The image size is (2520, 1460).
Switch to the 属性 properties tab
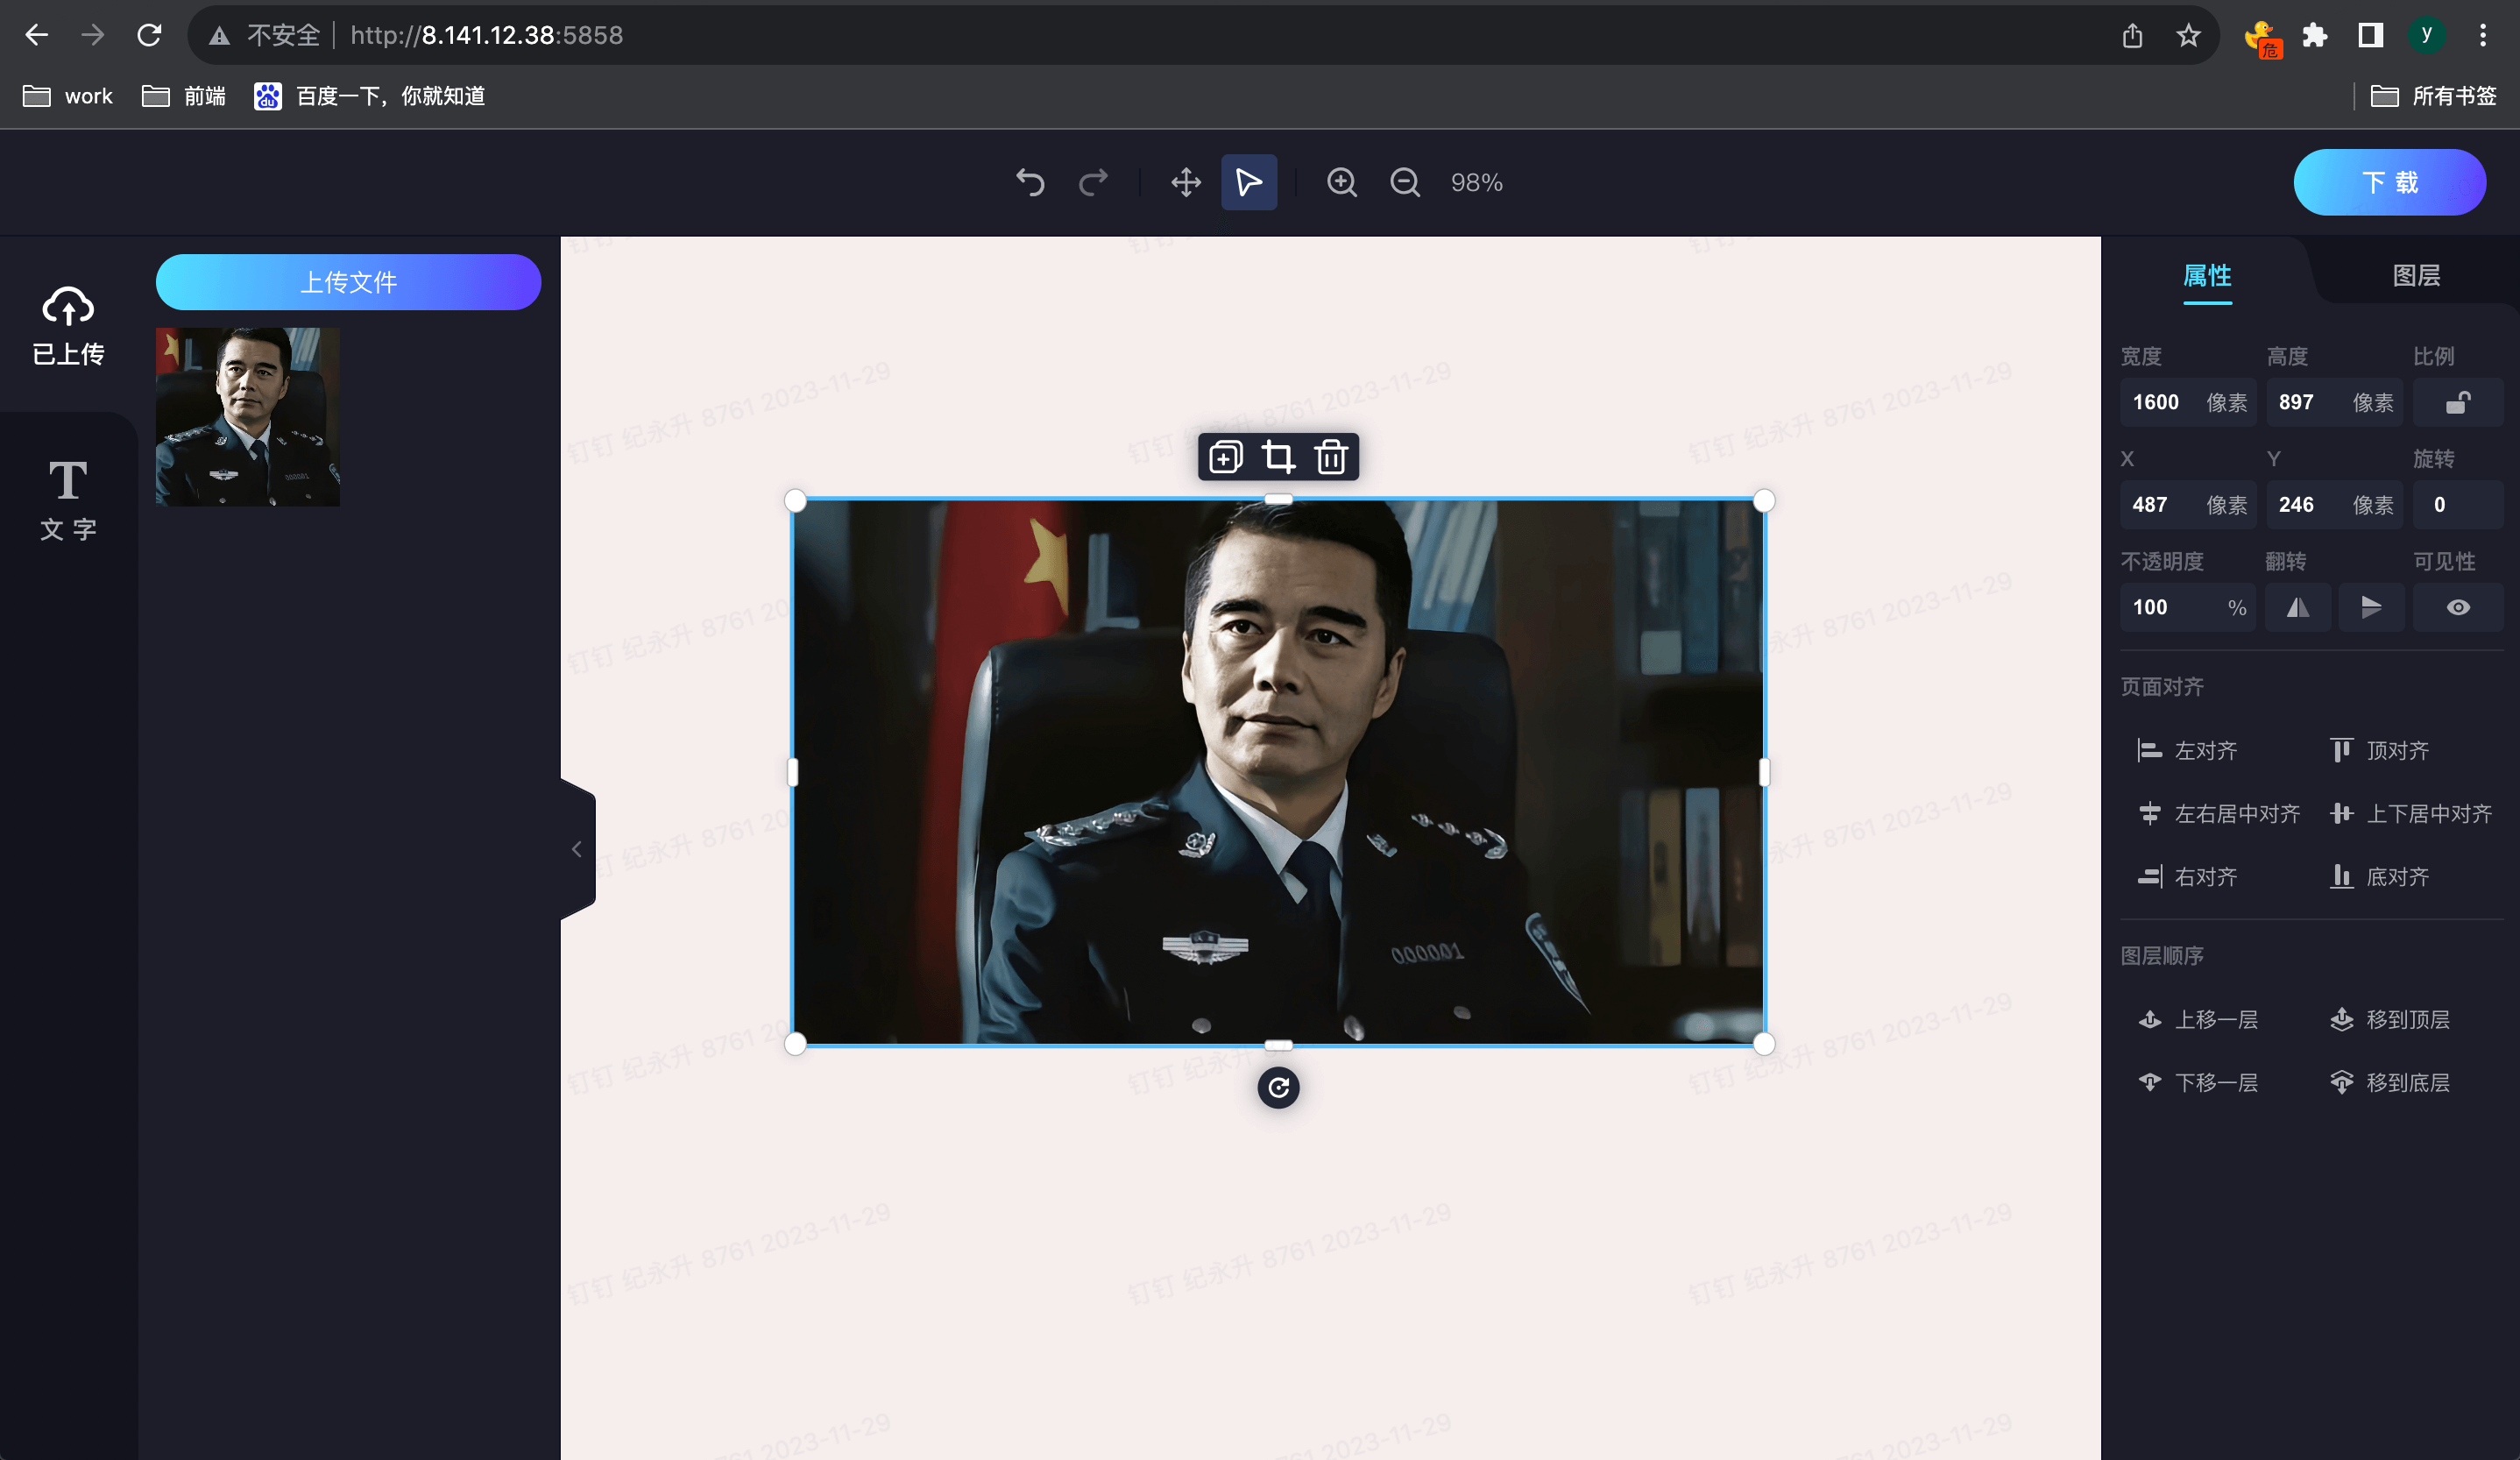click(x=2207, y=276)
